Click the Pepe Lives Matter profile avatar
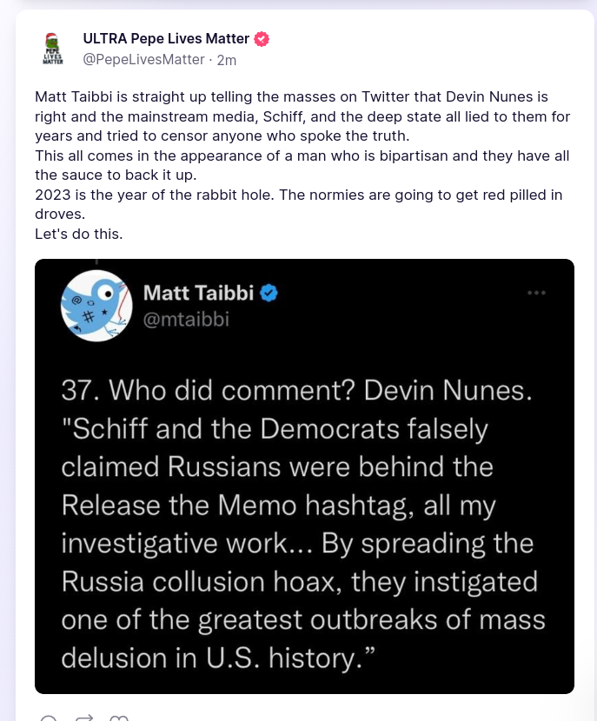 coord(52,49)
